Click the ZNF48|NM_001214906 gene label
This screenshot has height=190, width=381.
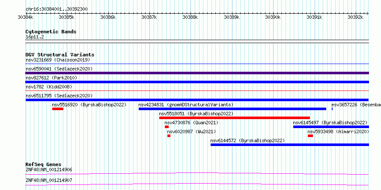tap(49, 170)
